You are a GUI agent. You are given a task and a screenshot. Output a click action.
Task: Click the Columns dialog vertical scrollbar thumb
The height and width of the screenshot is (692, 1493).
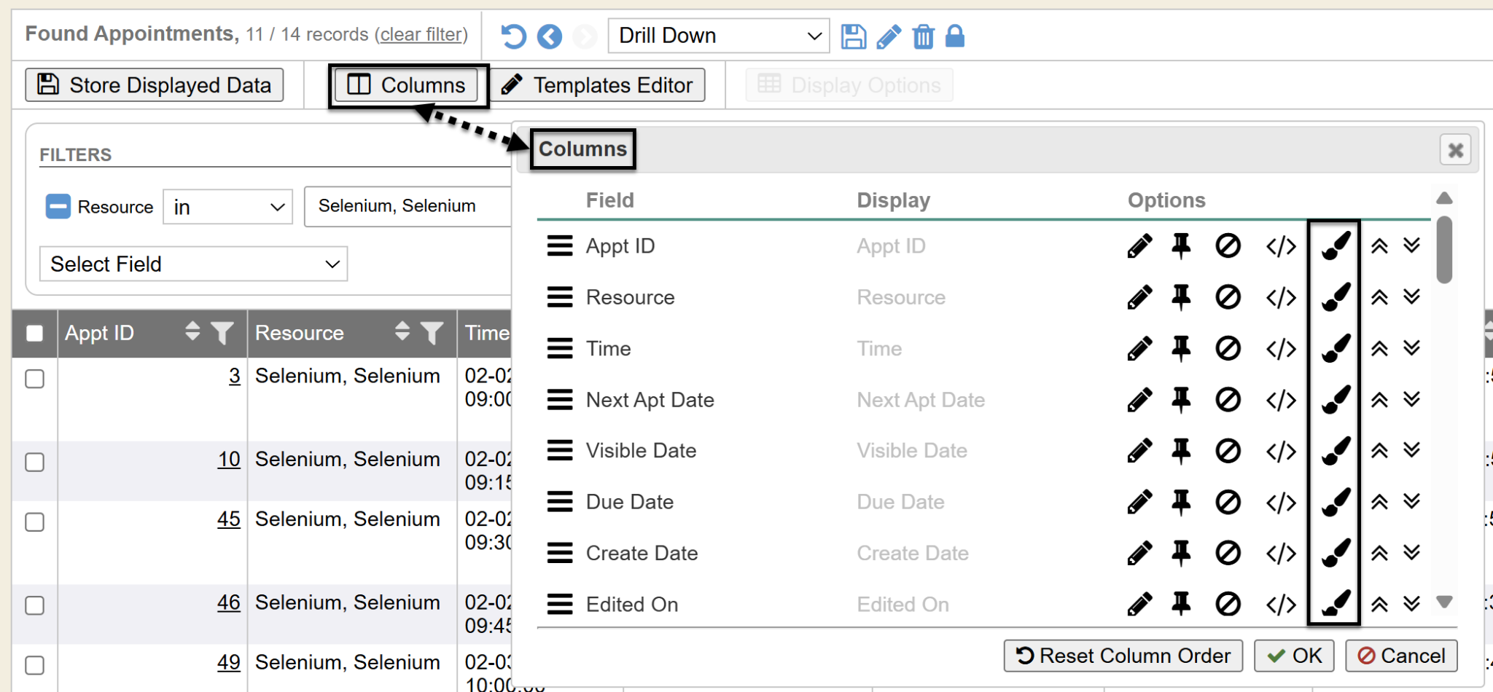[1444, 250]
